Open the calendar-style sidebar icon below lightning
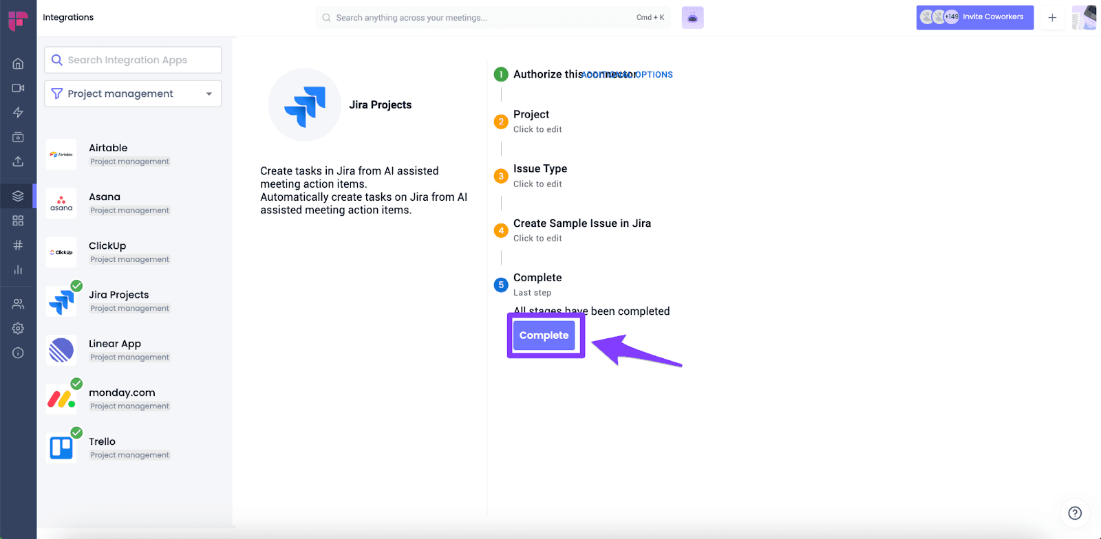 tap(18, 137)
